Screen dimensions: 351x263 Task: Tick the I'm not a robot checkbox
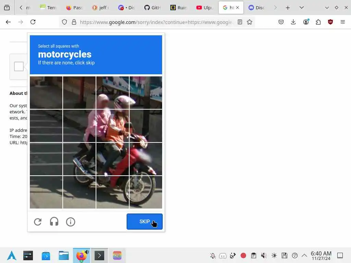click(19, 66)
